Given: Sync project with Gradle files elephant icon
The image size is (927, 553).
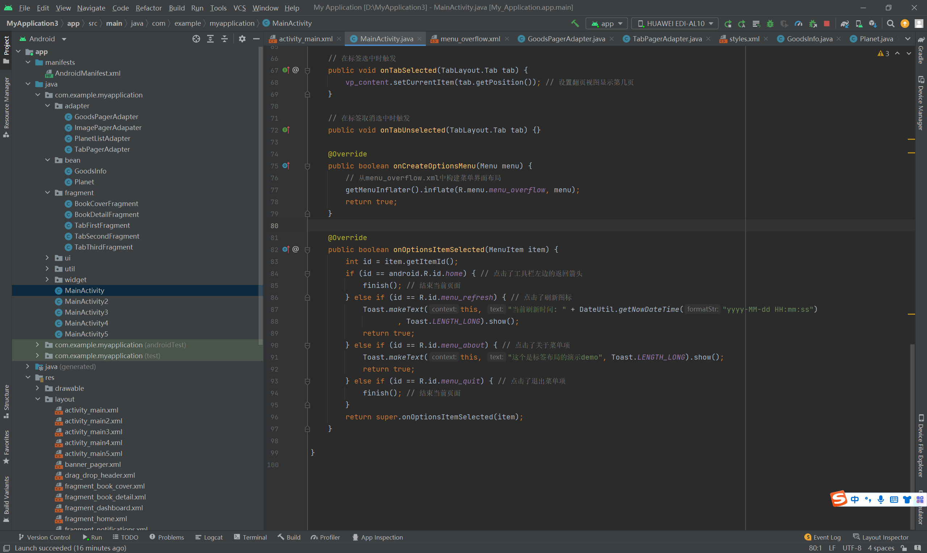Looking at the screenshot, I should click(x=845, y=24).
